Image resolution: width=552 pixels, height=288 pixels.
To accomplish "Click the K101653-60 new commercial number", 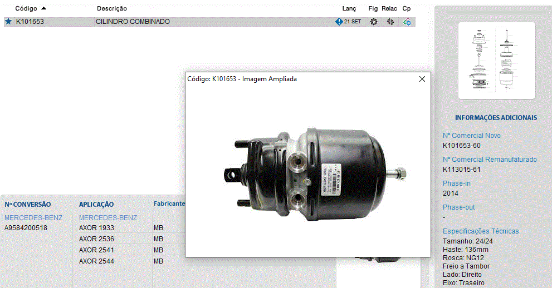I will tap(461, 146).
